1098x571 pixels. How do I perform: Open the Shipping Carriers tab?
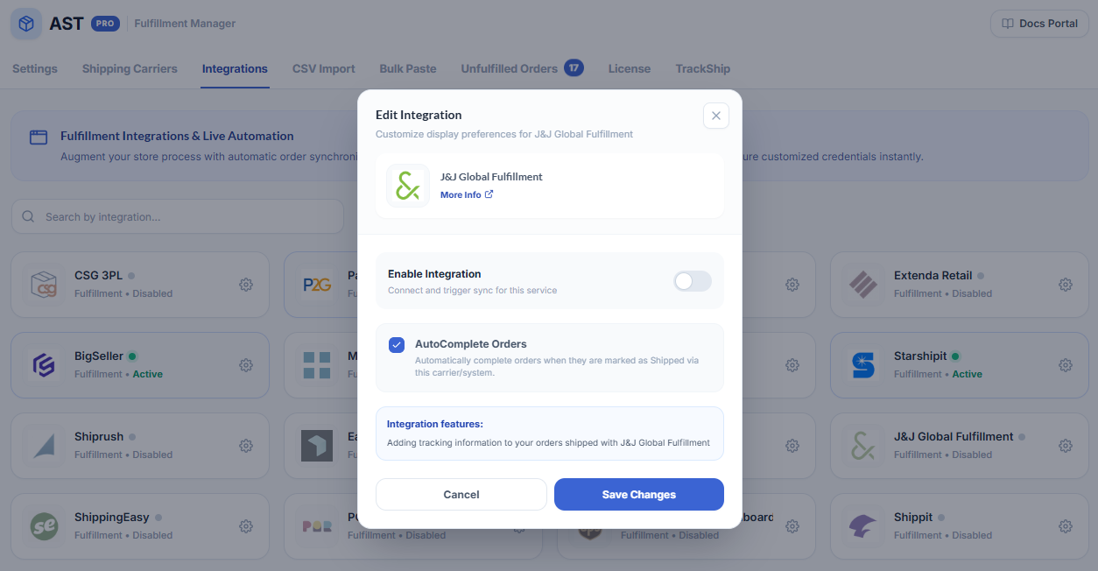coord(130,68)
